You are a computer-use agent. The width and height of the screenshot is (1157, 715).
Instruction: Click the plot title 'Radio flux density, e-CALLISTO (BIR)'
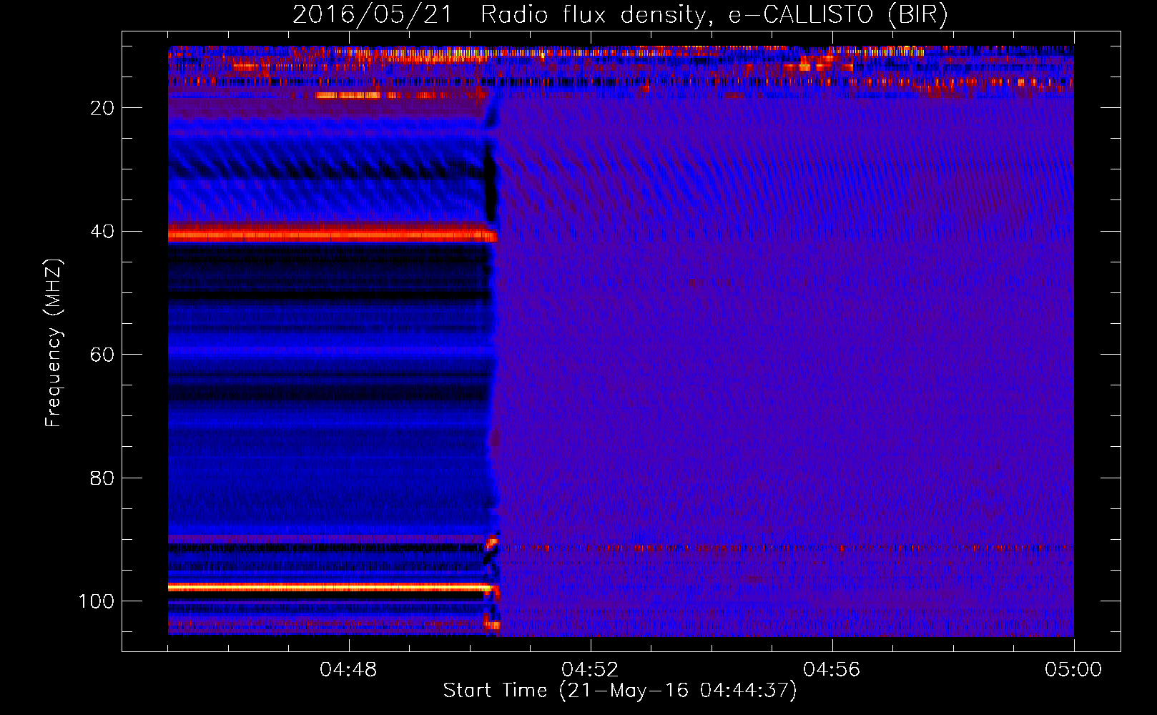tap(714, 15)
